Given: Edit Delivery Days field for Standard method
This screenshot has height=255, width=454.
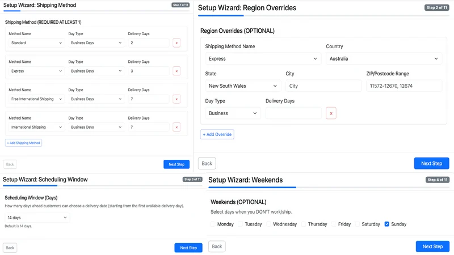Looking at the screenshot, I should [149, 43].
